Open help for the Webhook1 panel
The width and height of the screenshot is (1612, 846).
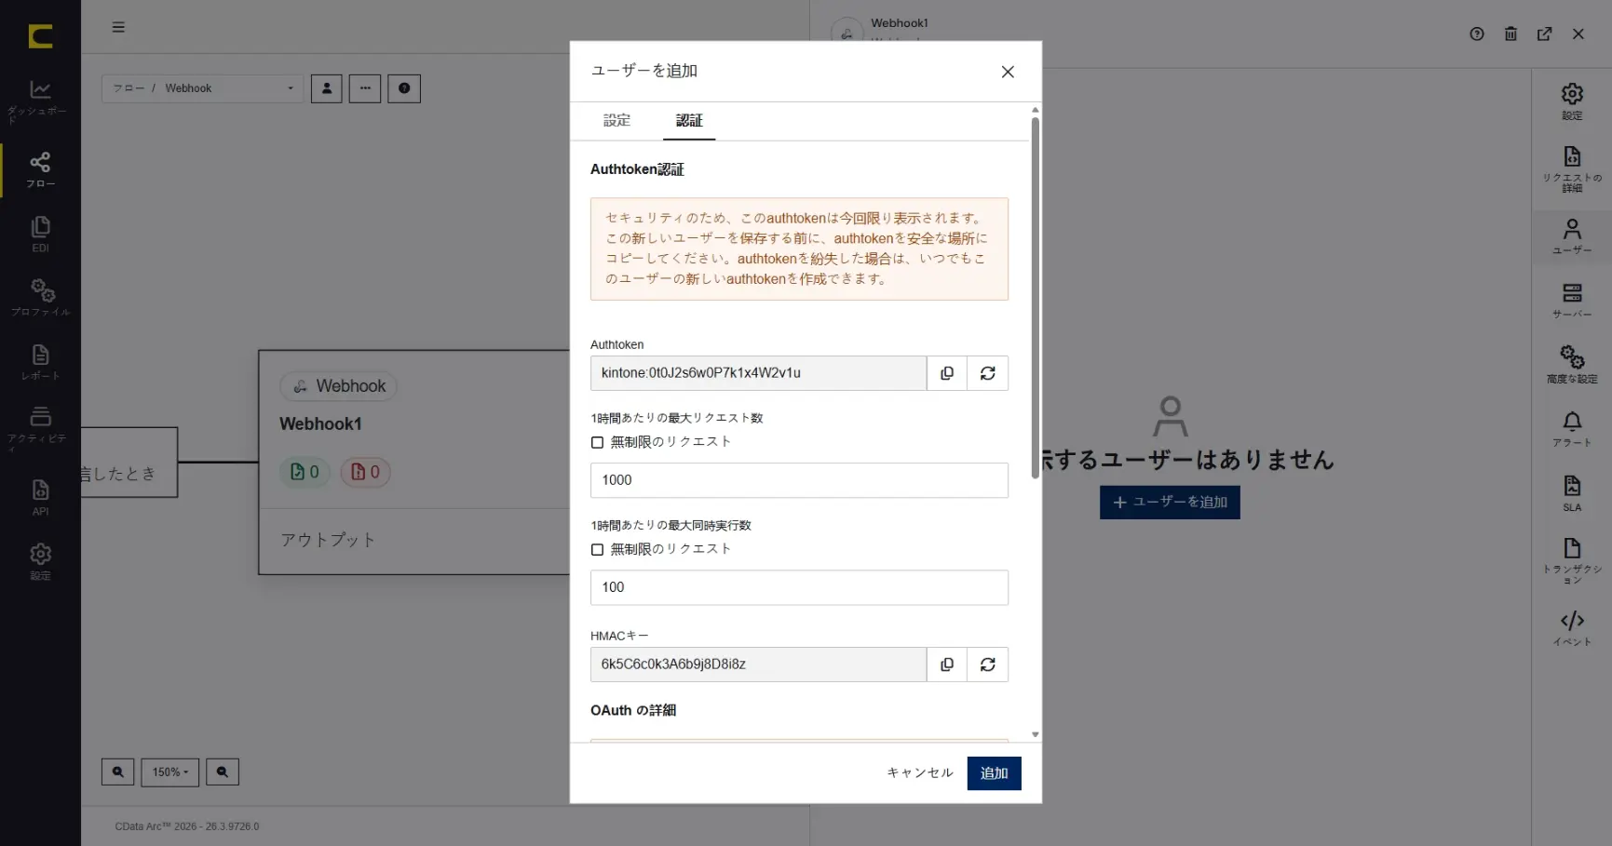click(x=1477, y=34)
